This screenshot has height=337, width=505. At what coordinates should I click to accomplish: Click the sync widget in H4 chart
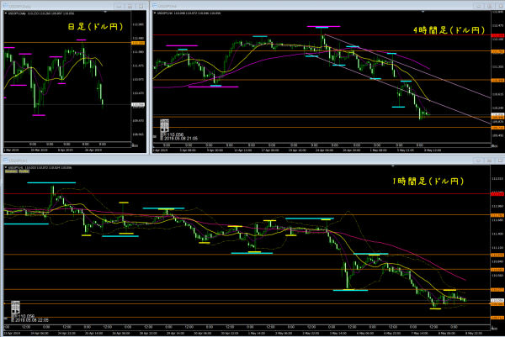click(x=165, y=125)
